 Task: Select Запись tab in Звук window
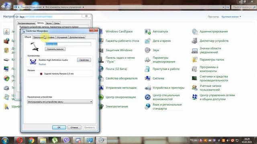(40, 23)
